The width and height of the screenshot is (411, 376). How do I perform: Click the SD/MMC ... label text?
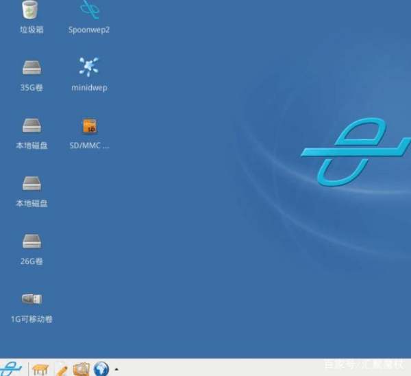click(89, 145)
